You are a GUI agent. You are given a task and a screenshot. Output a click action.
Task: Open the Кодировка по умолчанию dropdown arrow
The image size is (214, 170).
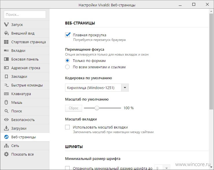point(125,88)
